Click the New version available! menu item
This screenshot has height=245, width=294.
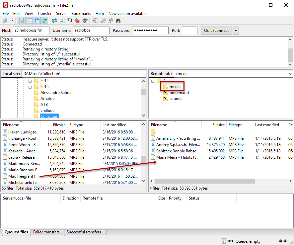tap(128, 14)
